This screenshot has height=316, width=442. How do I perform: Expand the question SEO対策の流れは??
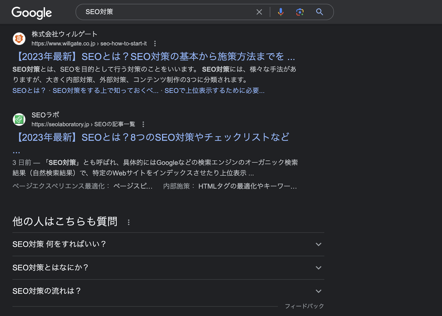[168, 291]
